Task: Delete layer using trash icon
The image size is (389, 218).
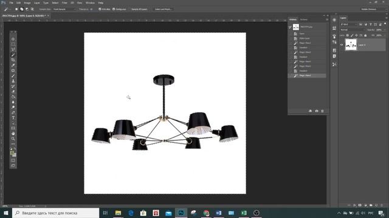Action: (382, 205)
